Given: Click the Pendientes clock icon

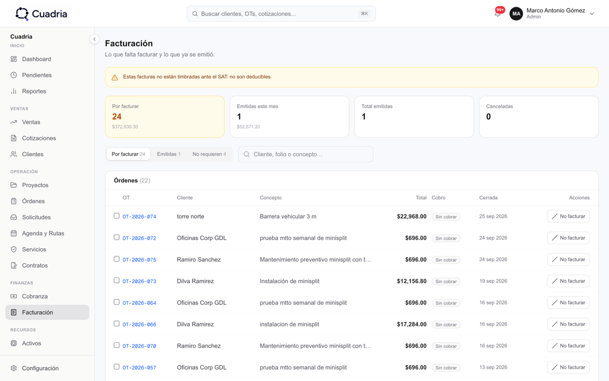Looking at the screenshot, I should 14,75.
